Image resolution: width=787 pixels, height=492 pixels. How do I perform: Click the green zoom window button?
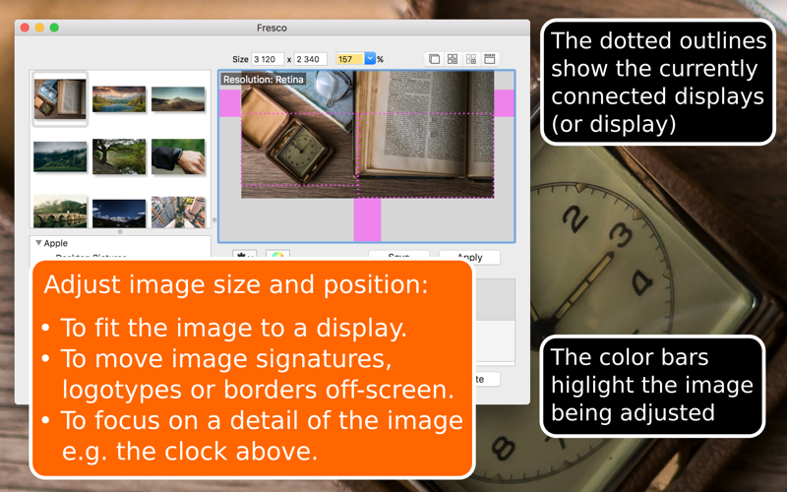coord(54,28)
